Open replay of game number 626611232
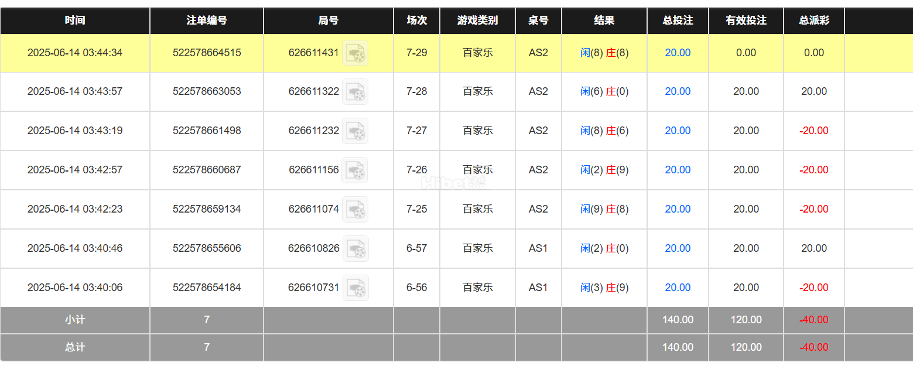Image resolution: width=913 pixels, height=366 pixels. pyautogui.click(x=355, y=131)
